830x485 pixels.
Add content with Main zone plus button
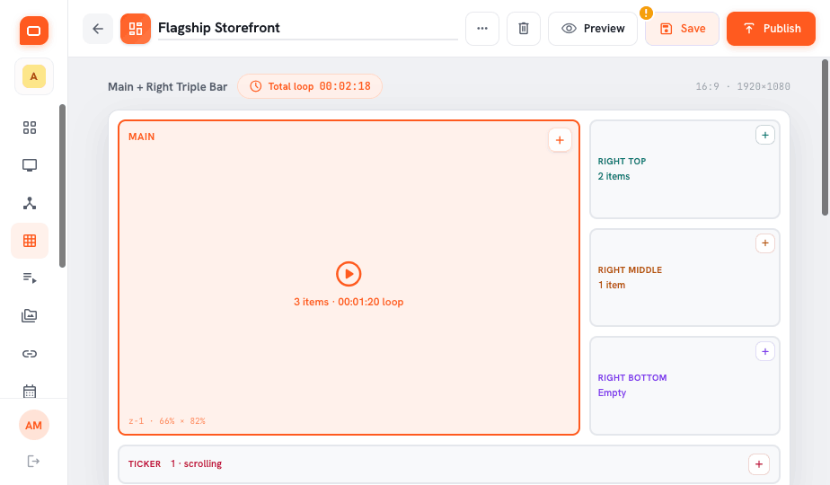point(560,140)
